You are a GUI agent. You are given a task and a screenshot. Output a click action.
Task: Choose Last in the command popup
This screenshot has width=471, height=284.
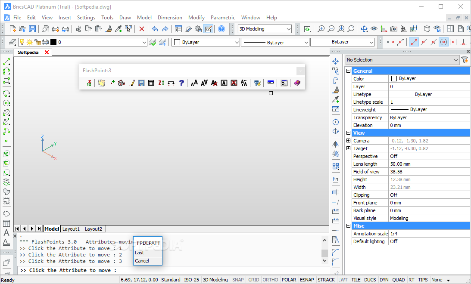[x=148, y=253]
